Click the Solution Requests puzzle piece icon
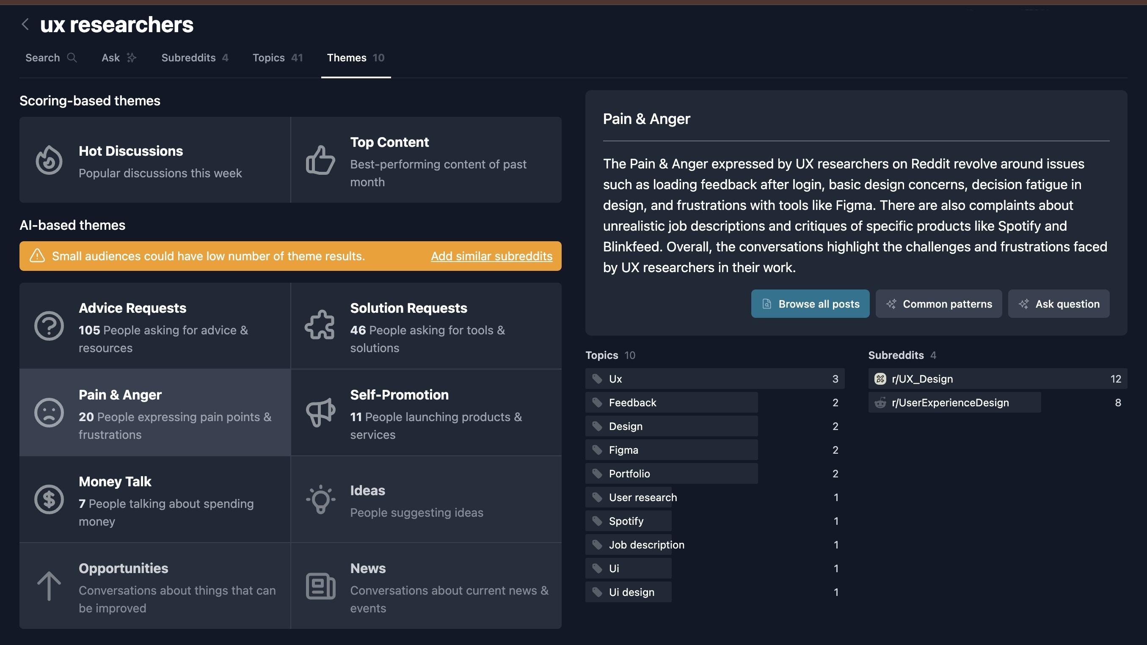Image resolution: width=1147 pixels, height=645 pixels. (x=320, y=325)
